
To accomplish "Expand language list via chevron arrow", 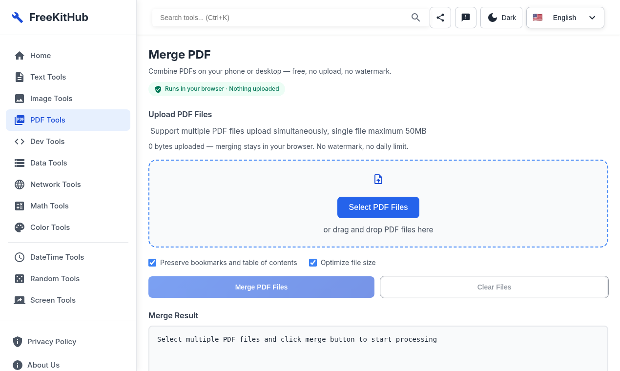I will tap(592, 18).
